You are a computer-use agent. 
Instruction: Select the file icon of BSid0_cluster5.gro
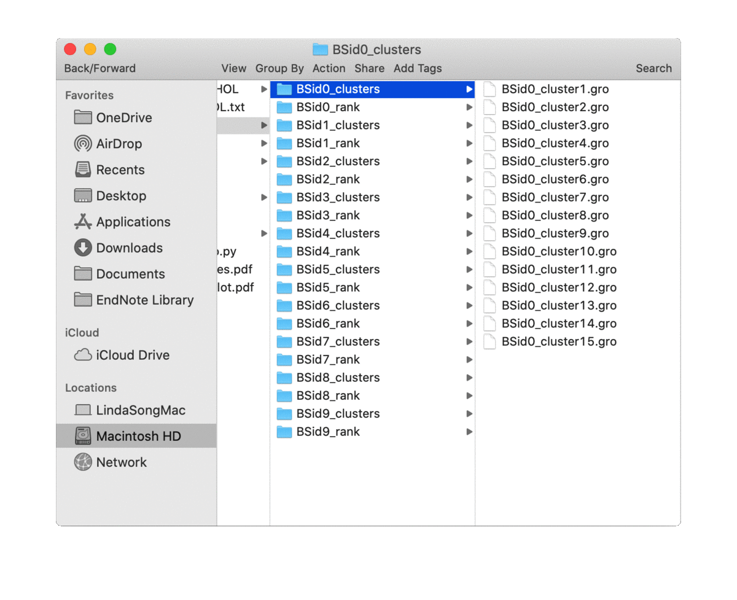(489, 162)
